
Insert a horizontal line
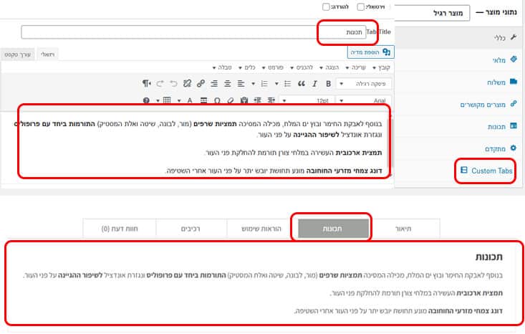click(x=203, y=100)
